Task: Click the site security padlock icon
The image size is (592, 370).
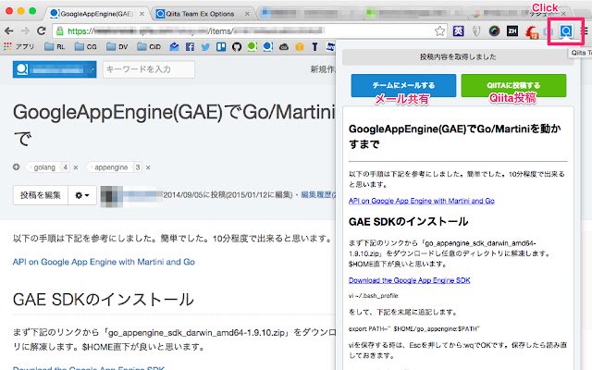Action: tap(59, 31)
